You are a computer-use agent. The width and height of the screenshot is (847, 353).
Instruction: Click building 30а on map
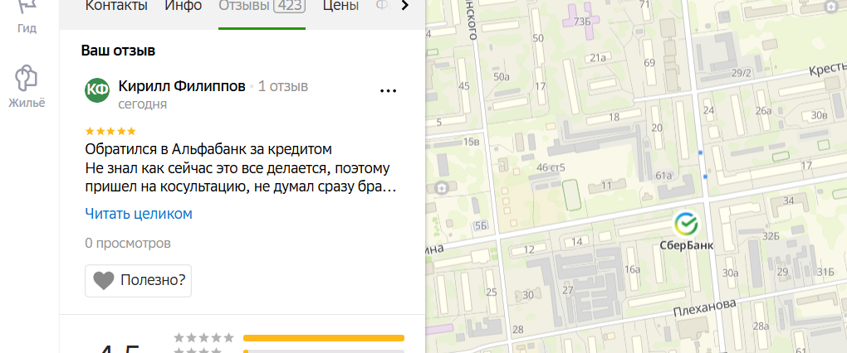tap(730, 273)
